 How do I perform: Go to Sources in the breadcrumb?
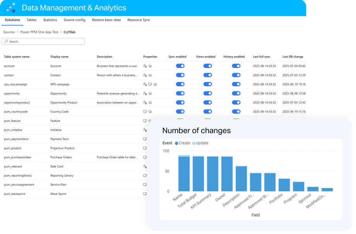coord(9,32)
